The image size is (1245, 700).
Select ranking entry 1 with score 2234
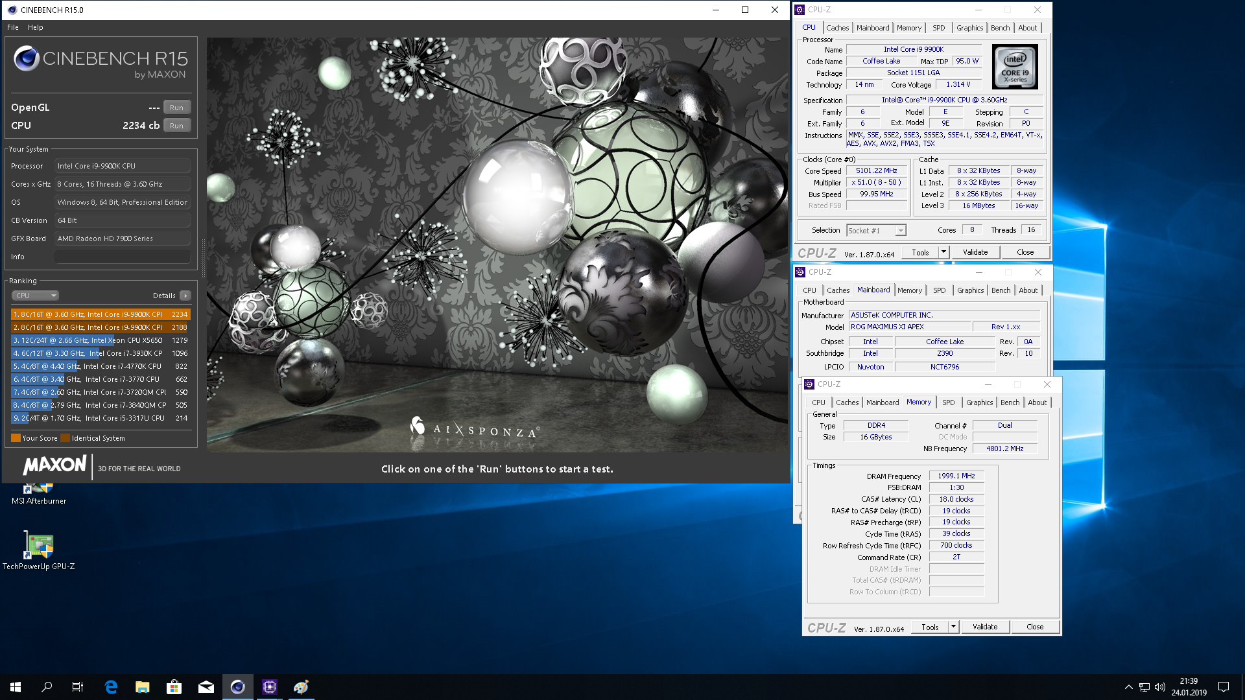(101, 314)
